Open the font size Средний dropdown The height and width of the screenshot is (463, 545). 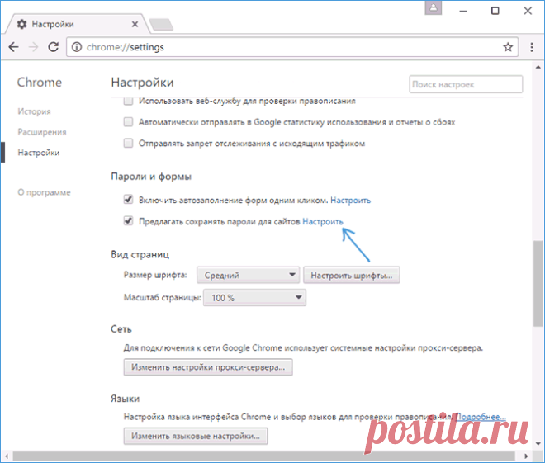248,275
